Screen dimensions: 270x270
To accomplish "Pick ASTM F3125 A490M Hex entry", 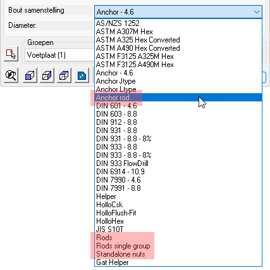I will 178,65.
